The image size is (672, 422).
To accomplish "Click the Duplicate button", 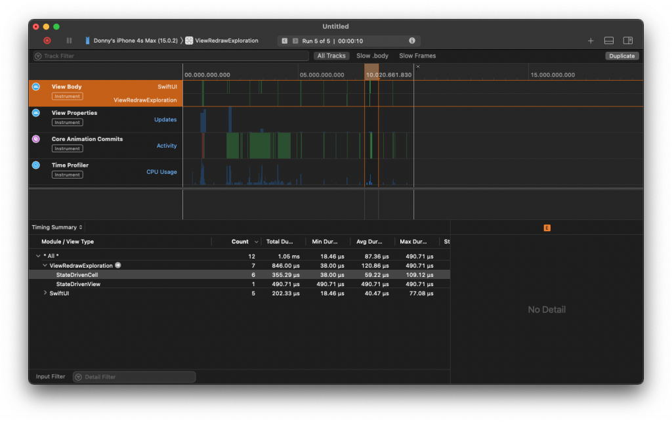I will click(x=622, y=56).
